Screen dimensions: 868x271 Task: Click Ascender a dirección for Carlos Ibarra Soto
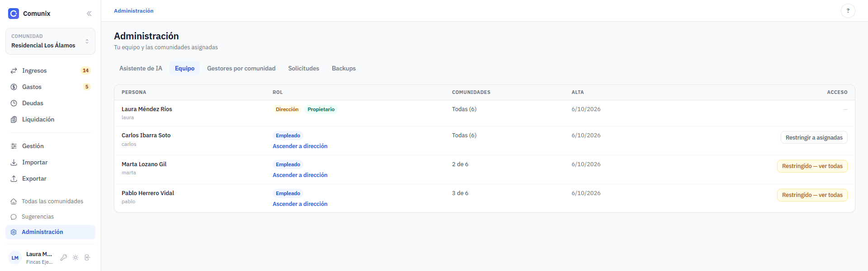click(x=300, y=146)
